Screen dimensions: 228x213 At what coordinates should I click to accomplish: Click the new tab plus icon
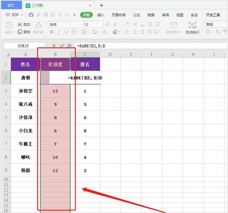101,5
